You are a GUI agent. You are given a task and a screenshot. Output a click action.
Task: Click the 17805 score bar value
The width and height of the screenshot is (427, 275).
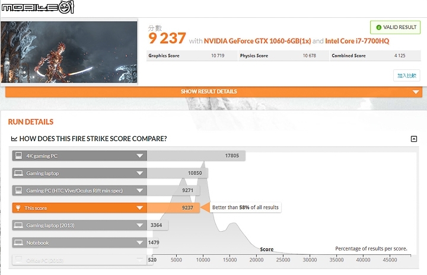pyautogui.click(x=232, y=156)
